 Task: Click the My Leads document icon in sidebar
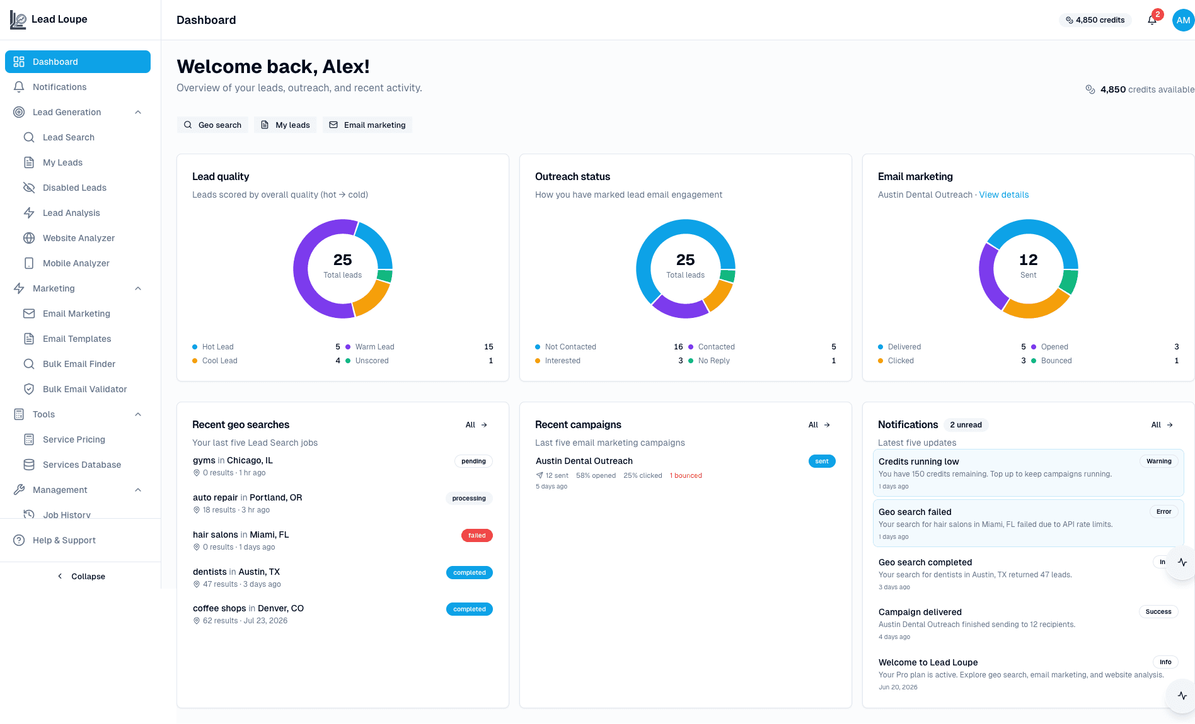pos(29,162)
